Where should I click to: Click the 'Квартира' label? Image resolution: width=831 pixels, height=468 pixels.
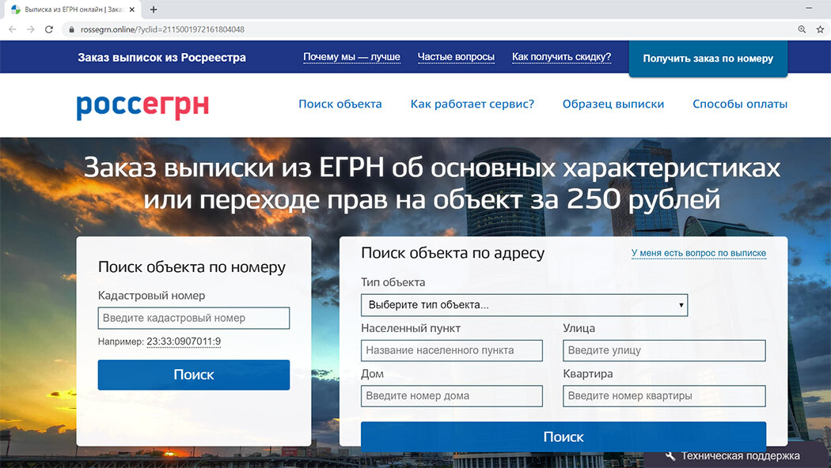tap(588, 374)
